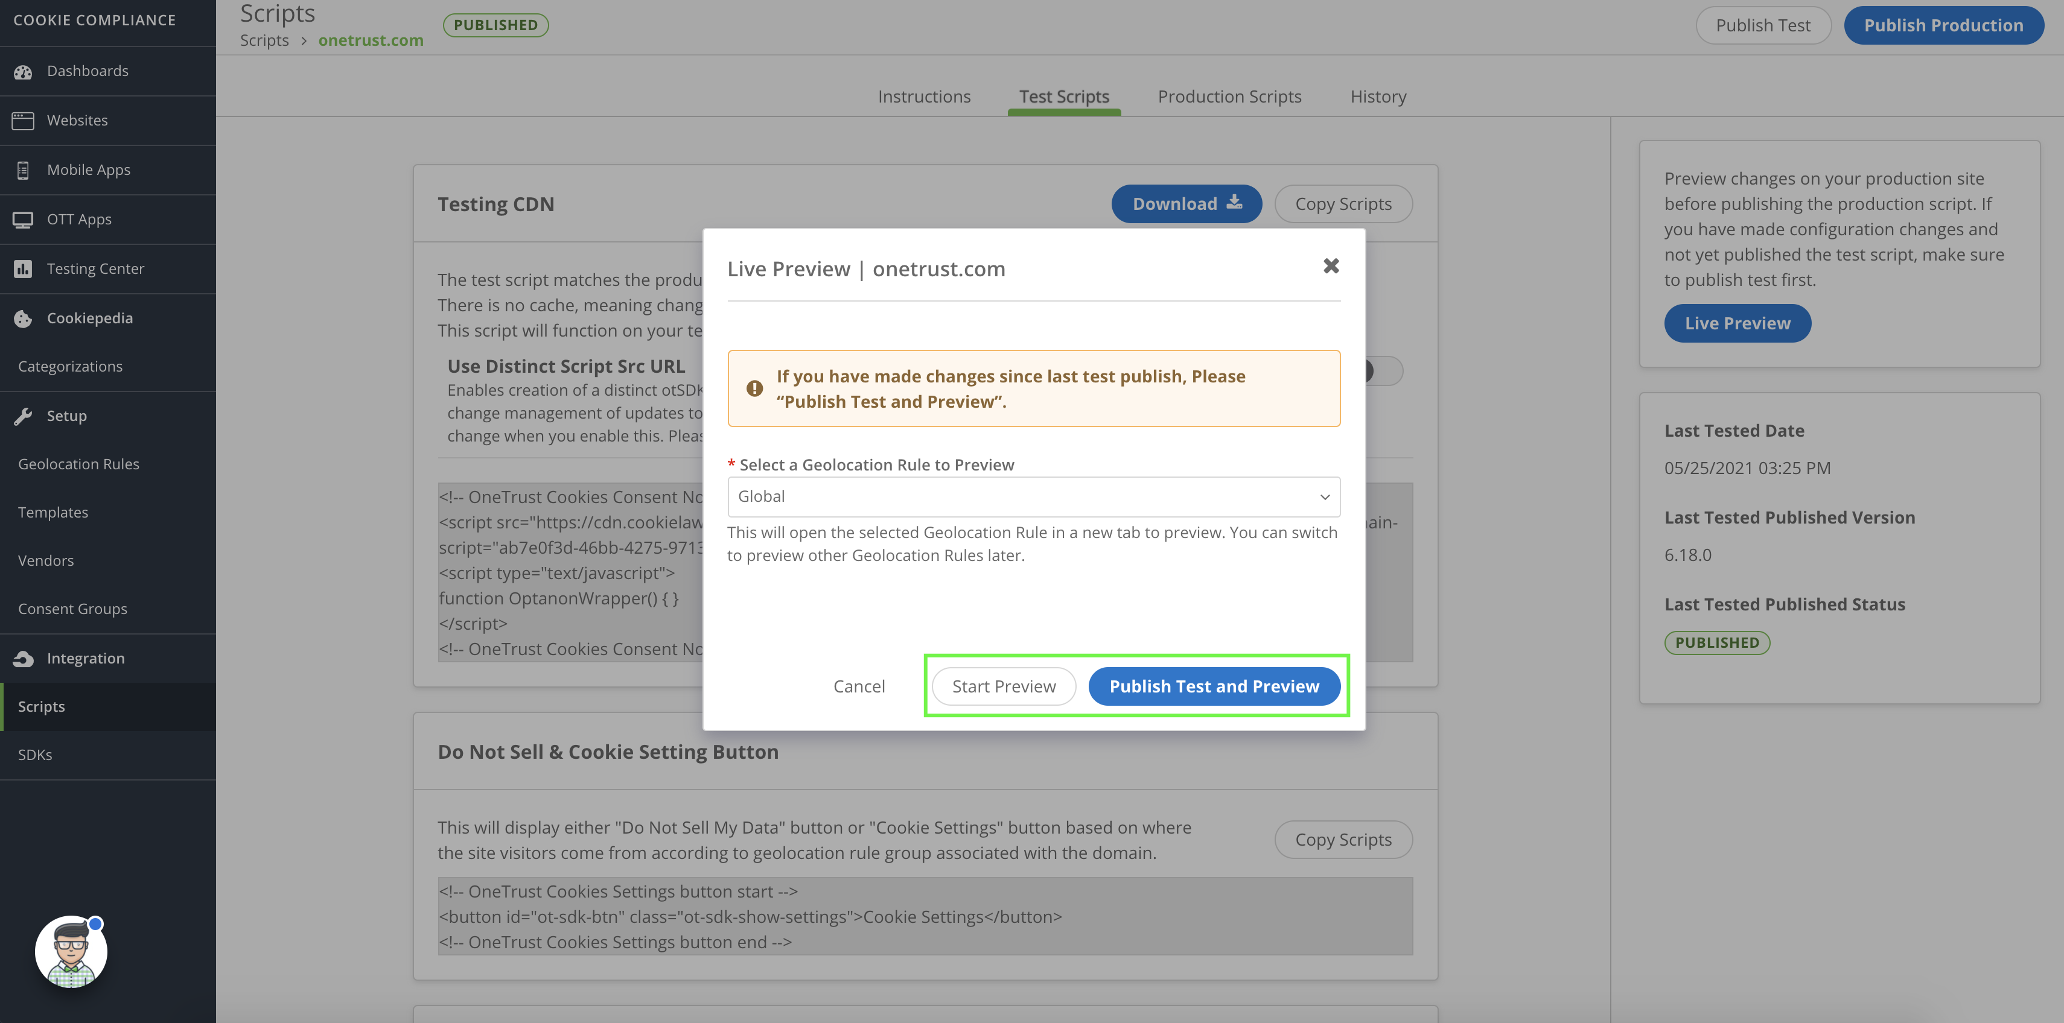Close the Live Preview dialog

click(1331, 266)
